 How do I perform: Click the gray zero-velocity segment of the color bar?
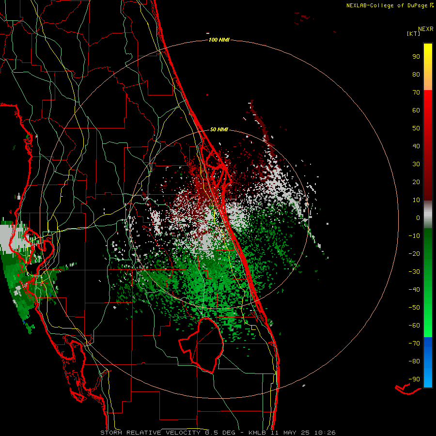click(x=428, y=215)
